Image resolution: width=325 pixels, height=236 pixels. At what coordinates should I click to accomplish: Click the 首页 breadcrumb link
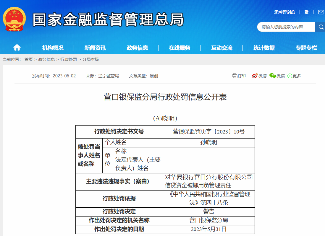pyautogui.click(x=29, y=59)
